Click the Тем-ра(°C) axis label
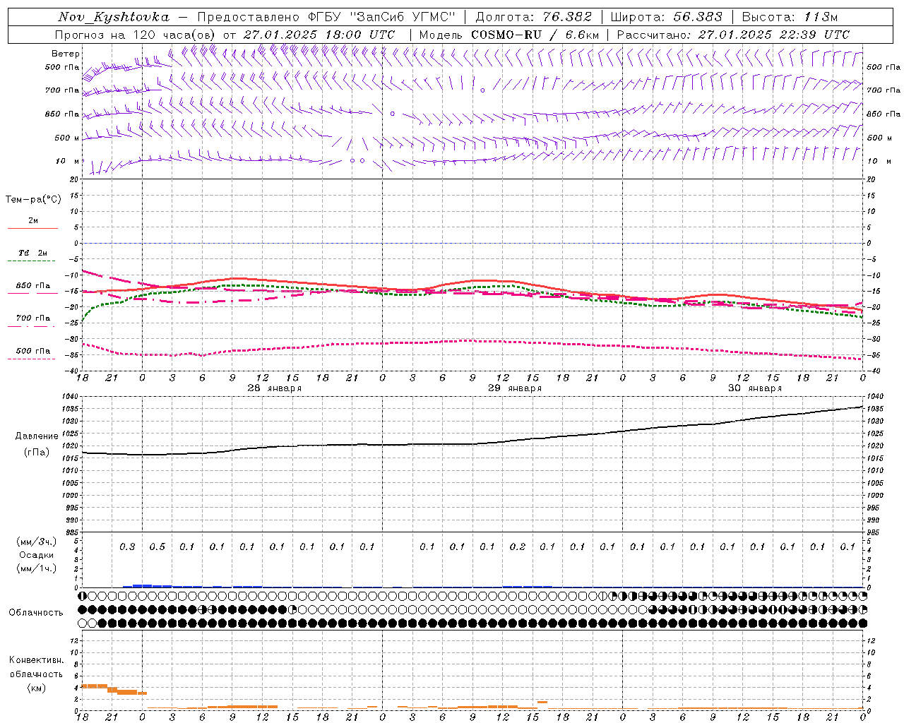 (x=33, y=200)
